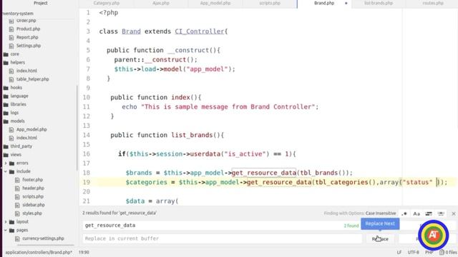
Task: Click the libraries folder icon
Action: [x=6, y=105]
